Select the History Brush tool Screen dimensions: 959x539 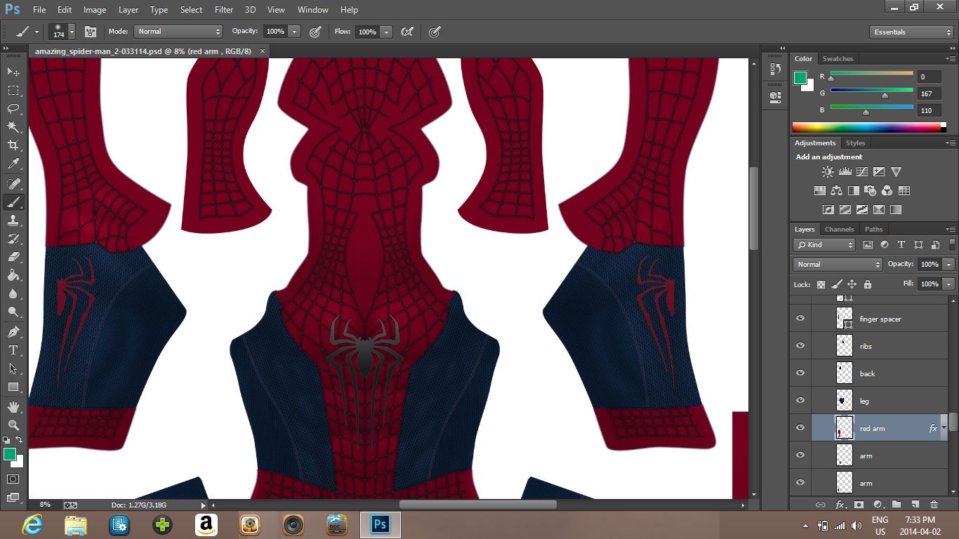tap(13, 239)
